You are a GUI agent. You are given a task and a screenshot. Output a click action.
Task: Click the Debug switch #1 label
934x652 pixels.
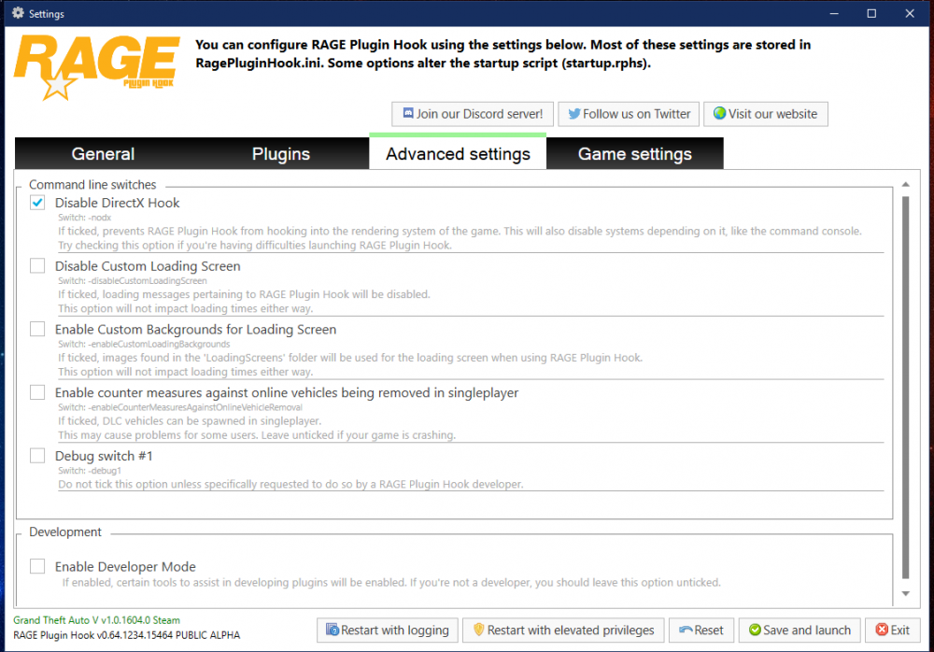click(104, 456)
